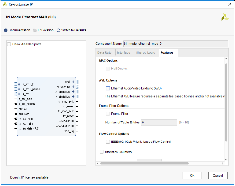
Task: Expand the s_axi port plus icon
Action: click(x=20, y=94)
